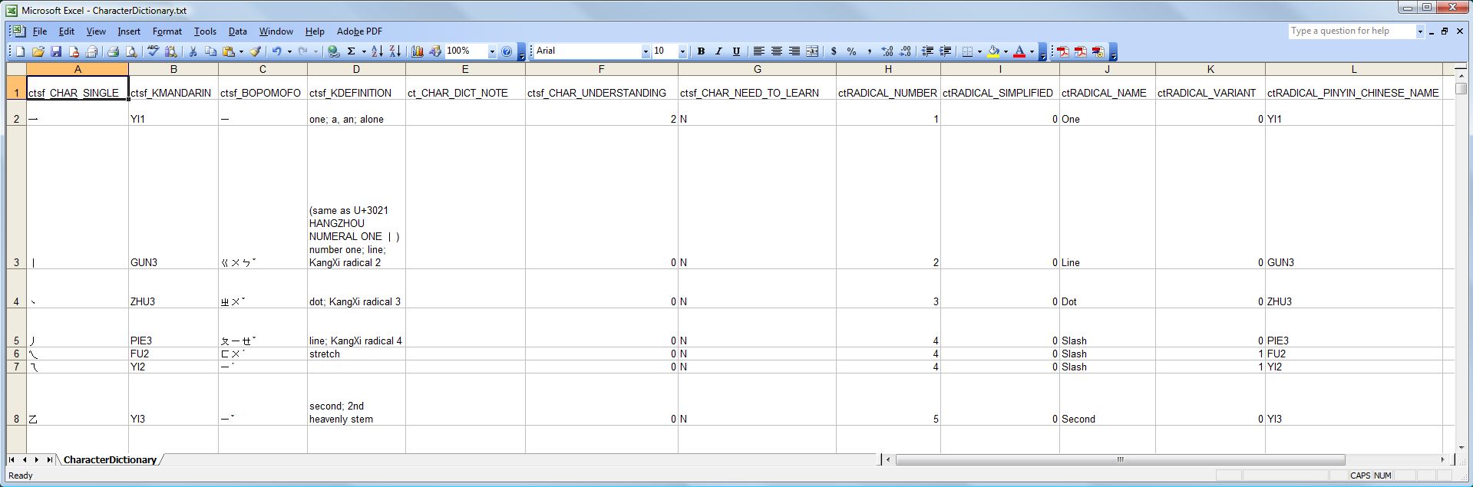Open the Adobe PDF menu
Image resolution: width=1473 pixels, height=487 pixels.
[x=359, y=31]
